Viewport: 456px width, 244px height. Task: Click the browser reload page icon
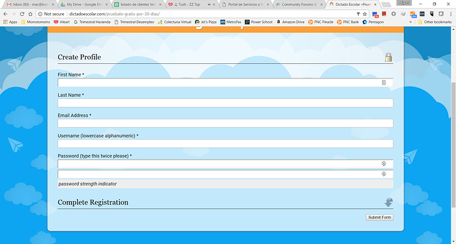point(22,14)
